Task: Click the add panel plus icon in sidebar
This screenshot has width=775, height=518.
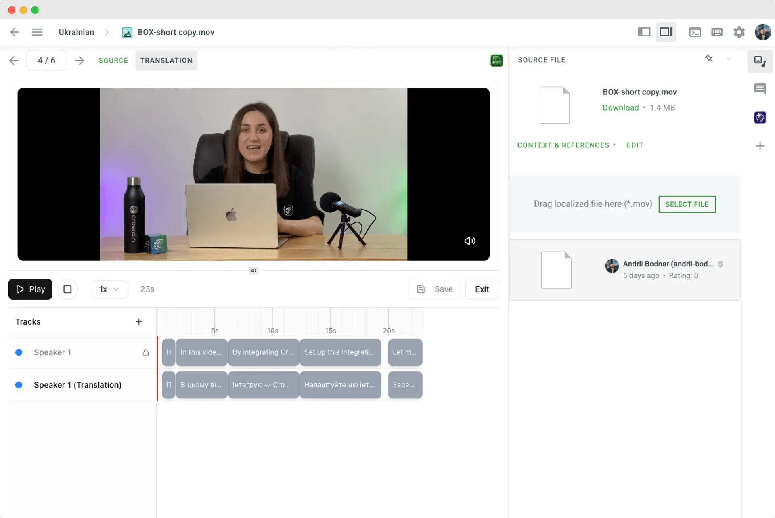Action: click(760, 146)
